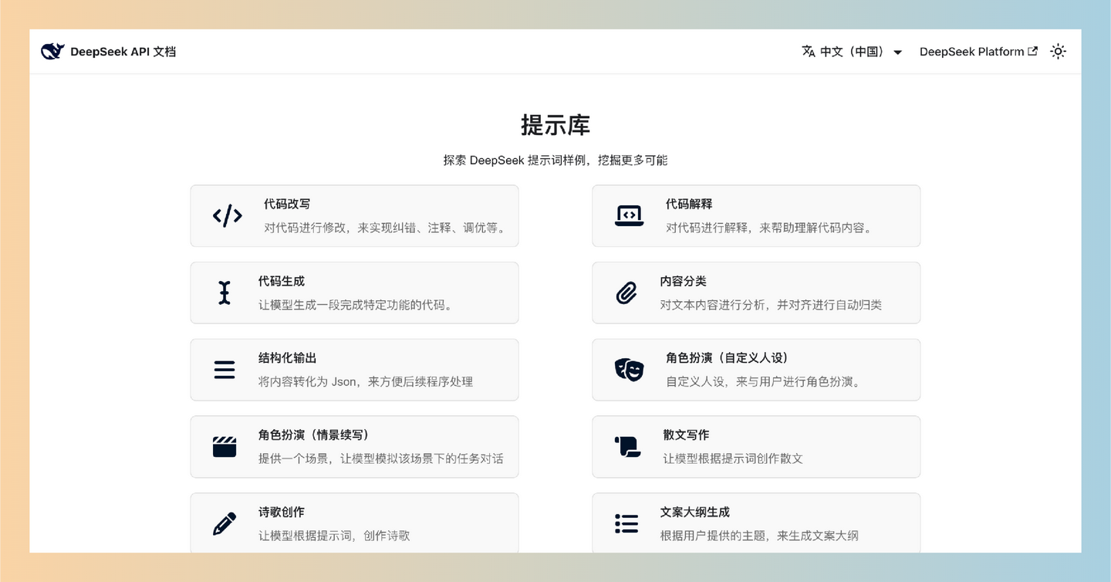The image size is (1111, 582).
Task: Click the 中文（中国） language label
Action: coord(852,52)
